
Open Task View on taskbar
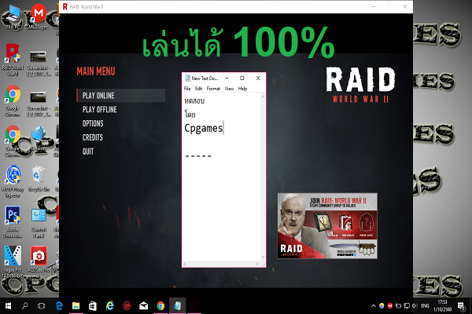click(41, 306)
